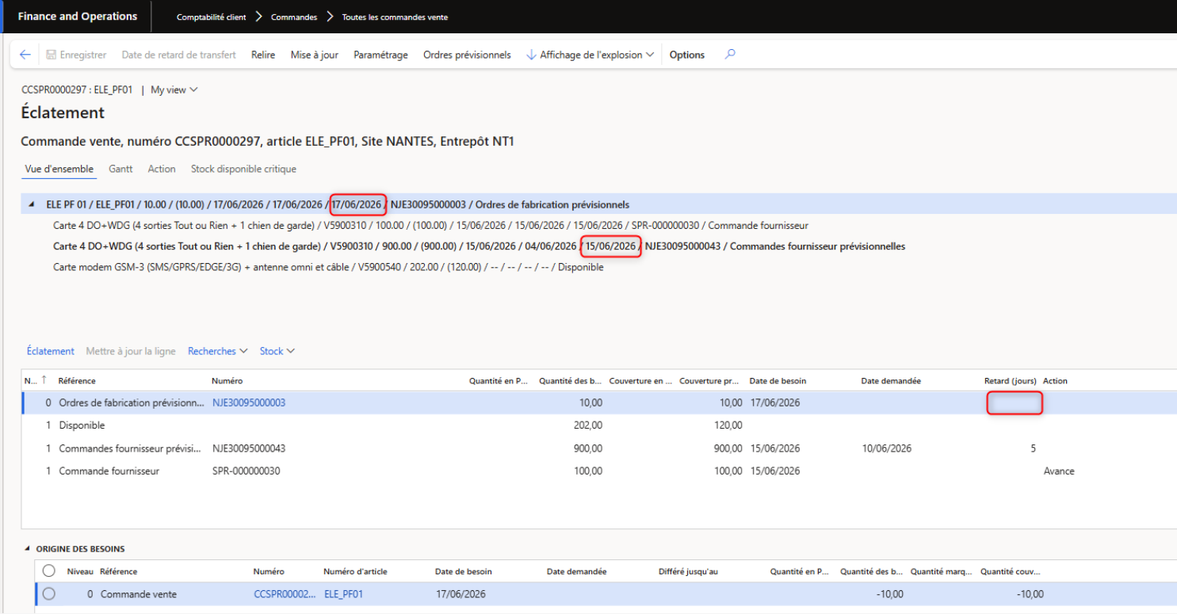Open the Stock disponible critique tab

click(243, 169)
